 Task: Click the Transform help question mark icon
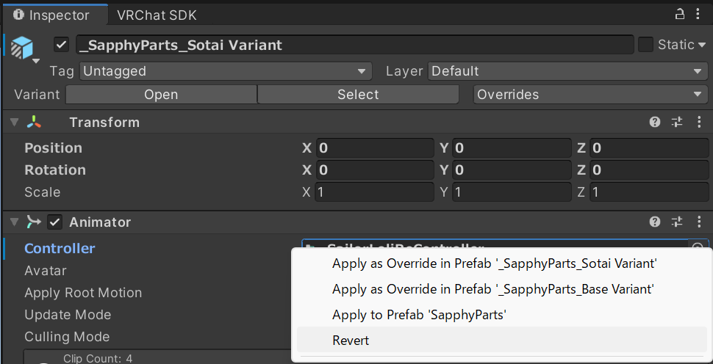pyautogui.click(x=655, y=123)
